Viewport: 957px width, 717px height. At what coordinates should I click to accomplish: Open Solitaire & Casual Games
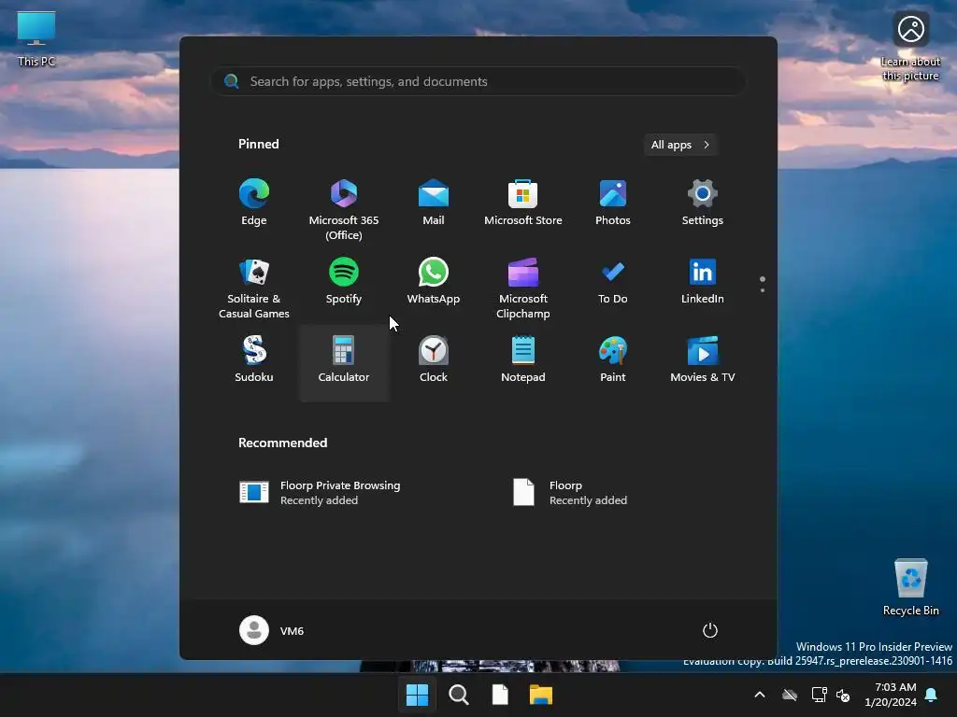tap(254, 288)
